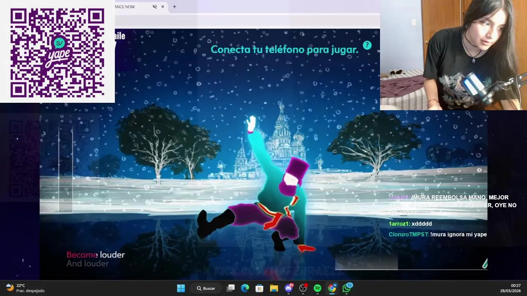527x296 pixels.
Task: Open Discord from the taskbar
Action: click(289, 288)
